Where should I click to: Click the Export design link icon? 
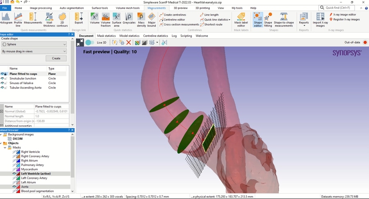[x=79, y=18]
